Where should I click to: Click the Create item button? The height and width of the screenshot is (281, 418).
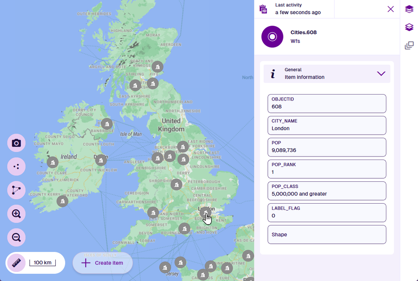[x=103, y=263]
